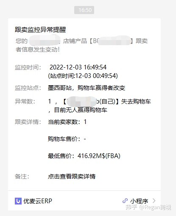Viewport: 176px width, 216px height.
Task: Click the 跟卖详情 label
Action: (x=28, y=122)
